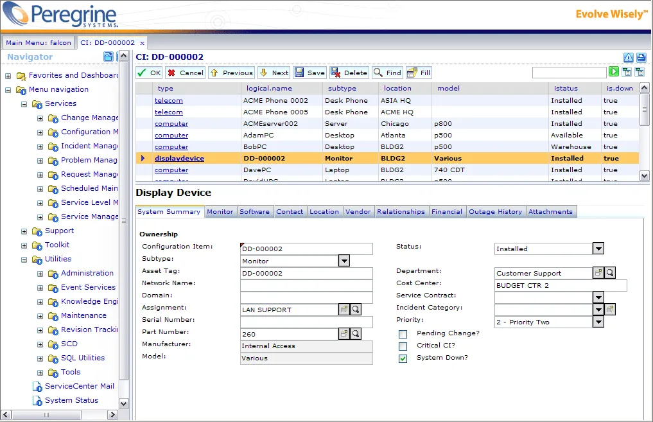The height and width of the screenshot is (422, 653).
Task: Click the OK checkmark toolbar button
Action: tap(149, 73)
